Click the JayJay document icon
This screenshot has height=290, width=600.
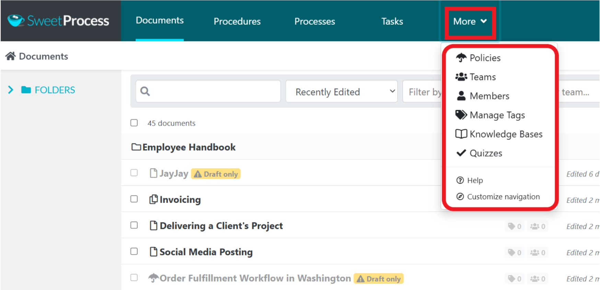point(153,173)
